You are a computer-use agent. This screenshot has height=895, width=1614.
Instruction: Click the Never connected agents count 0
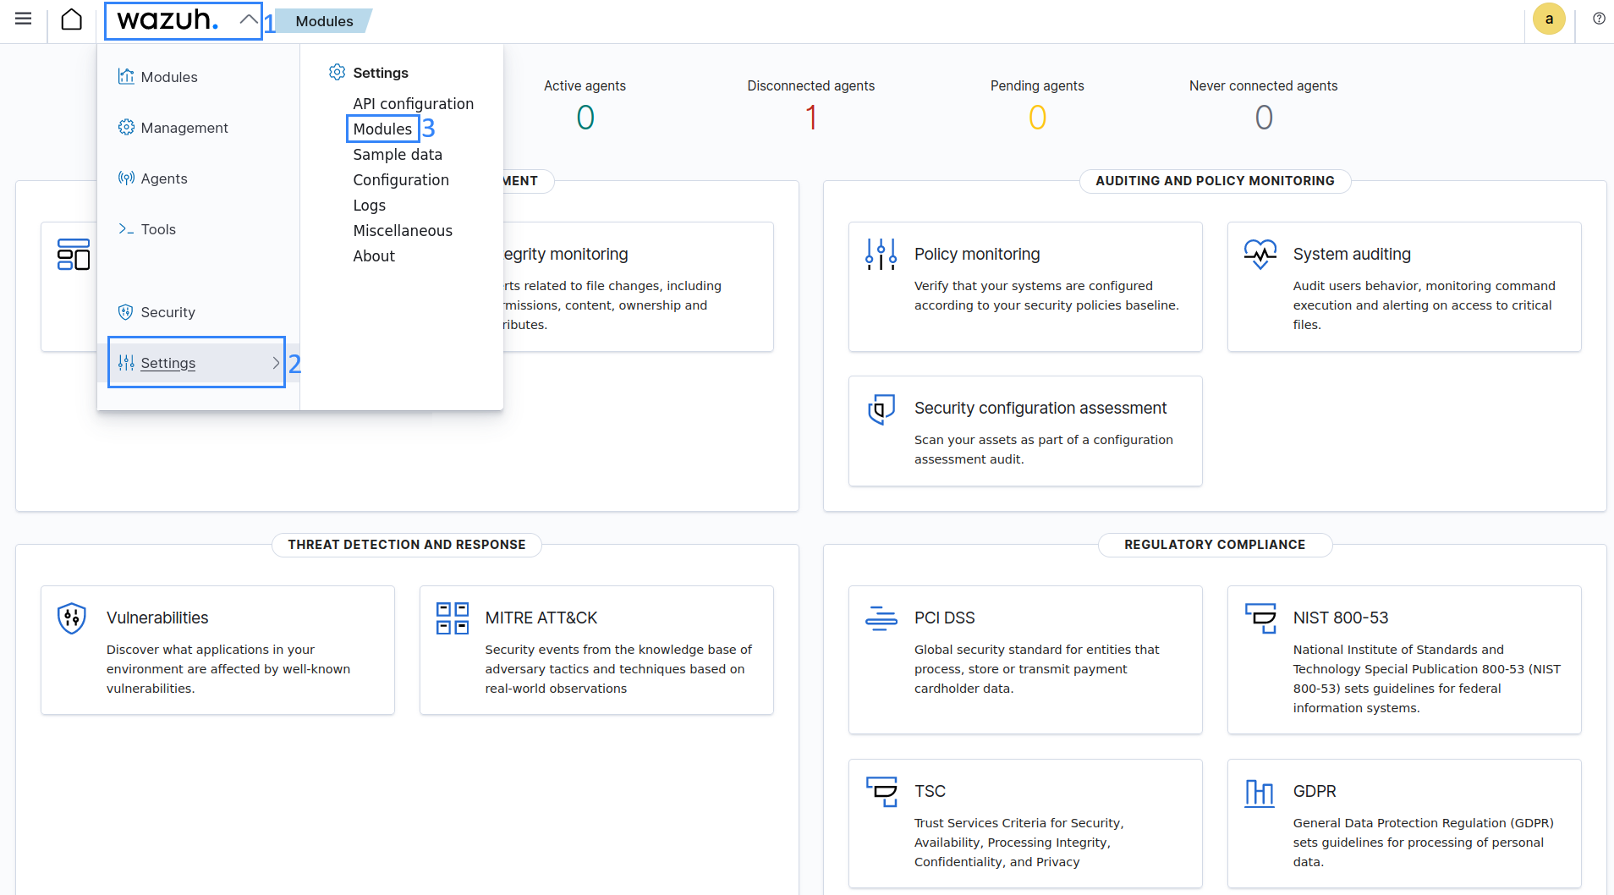point(1264,118)
